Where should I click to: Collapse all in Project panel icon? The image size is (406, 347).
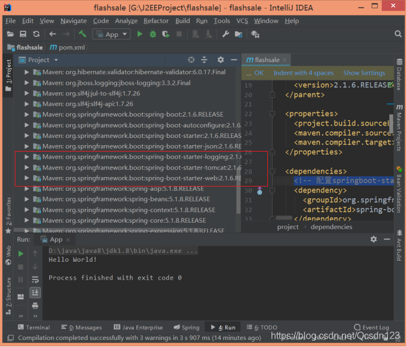pos(204,60)
